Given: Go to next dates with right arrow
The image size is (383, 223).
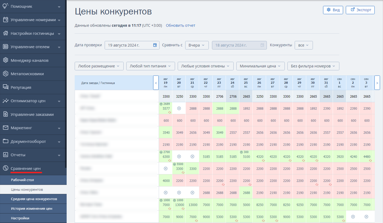Looking at the screenshot, I should pos(377,83).
